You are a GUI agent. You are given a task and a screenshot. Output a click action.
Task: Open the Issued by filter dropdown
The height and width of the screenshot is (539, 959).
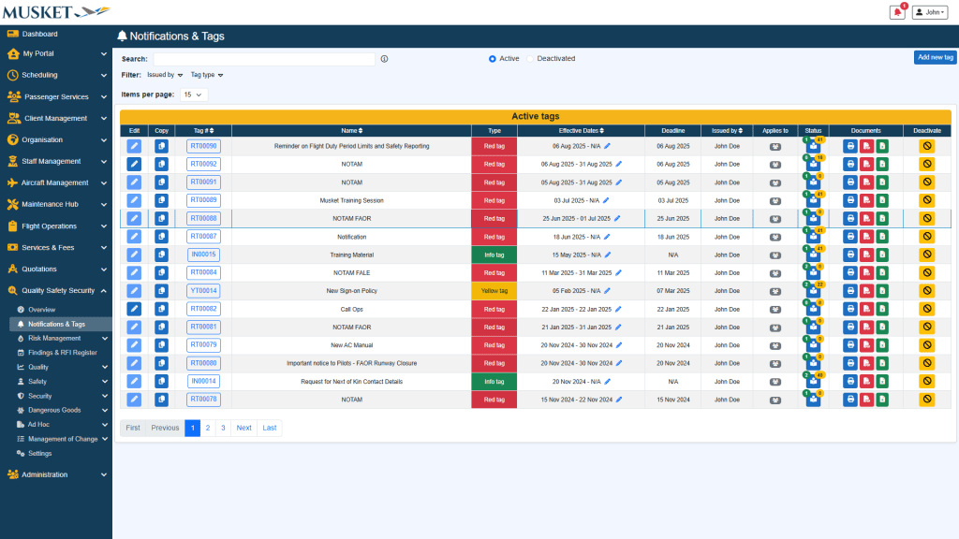click(165, 75)
